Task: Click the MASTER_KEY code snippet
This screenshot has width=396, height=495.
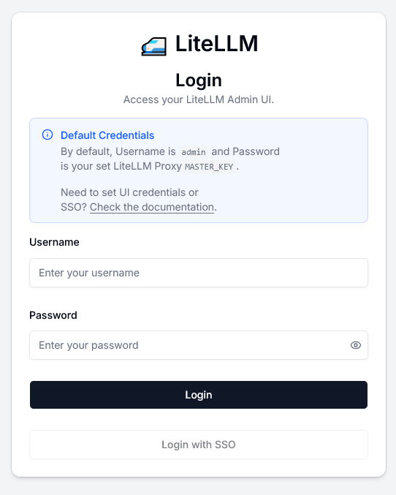Action: 209,167
